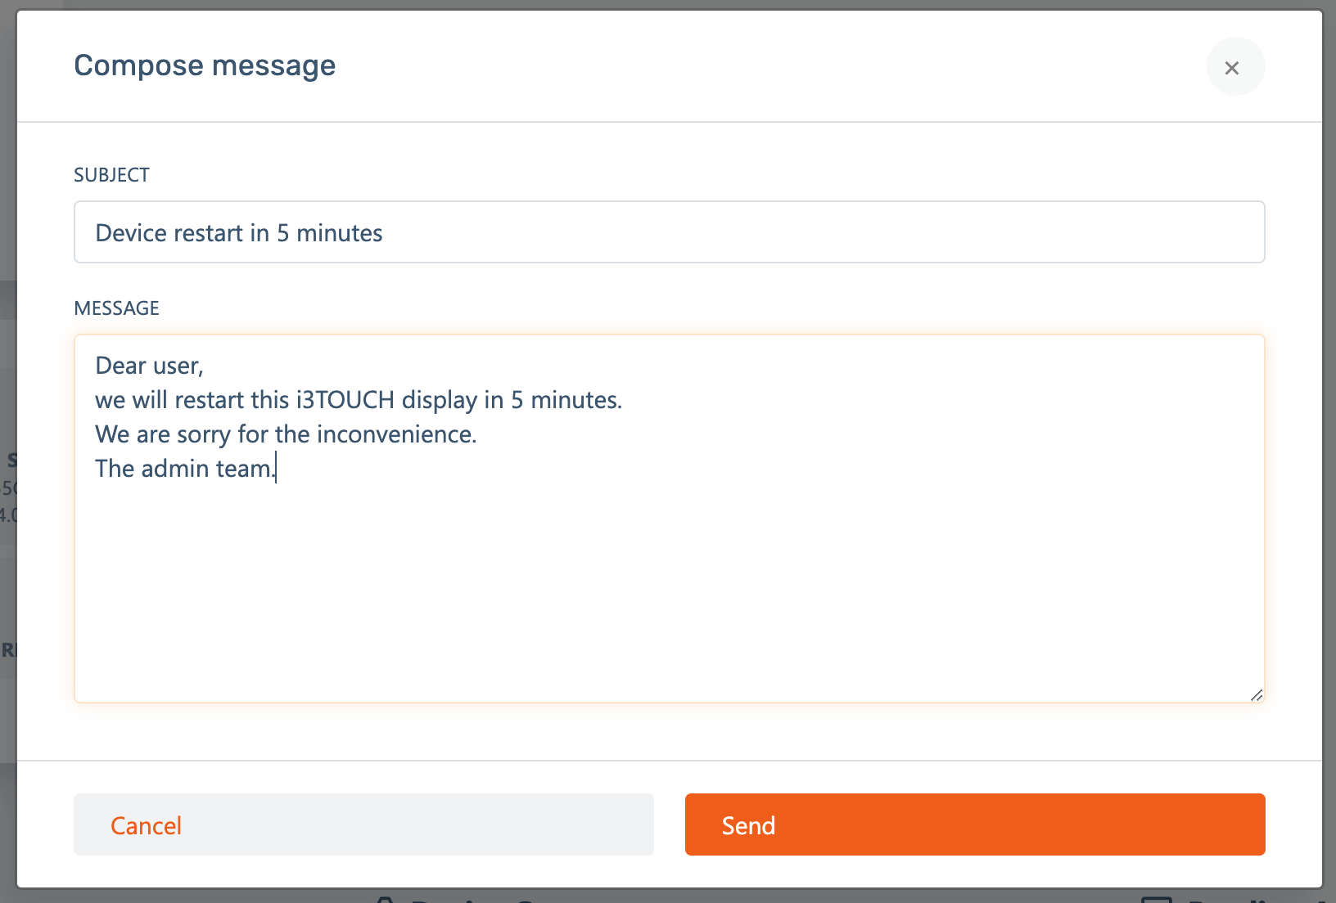Viewport: 1336px width, 903px height.
Task: Click the SUBJECT field label
Action: pos(111,175)
